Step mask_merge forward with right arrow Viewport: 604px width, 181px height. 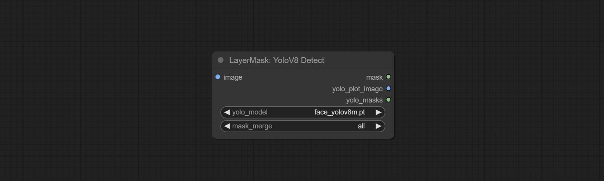point(378,126)
